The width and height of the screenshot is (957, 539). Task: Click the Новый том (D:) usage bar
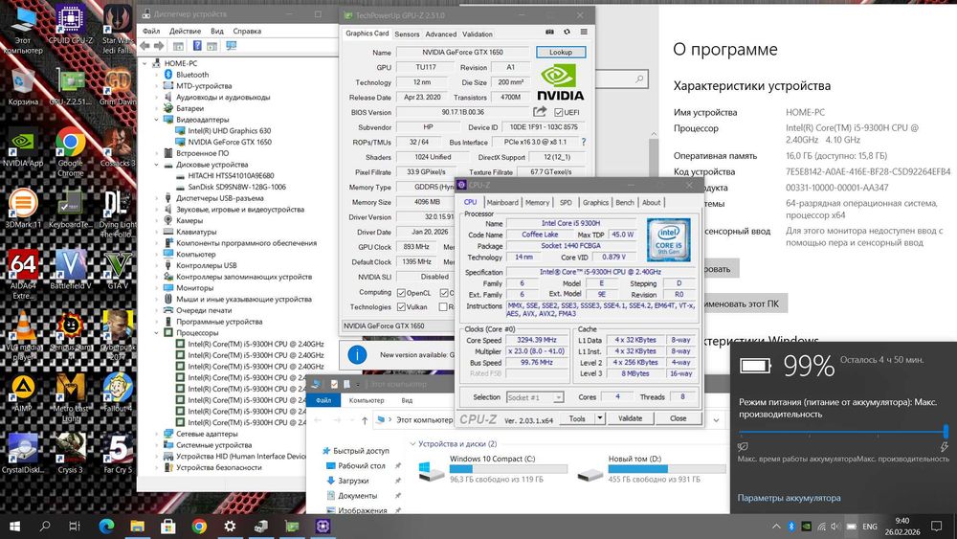pos(667,469)
